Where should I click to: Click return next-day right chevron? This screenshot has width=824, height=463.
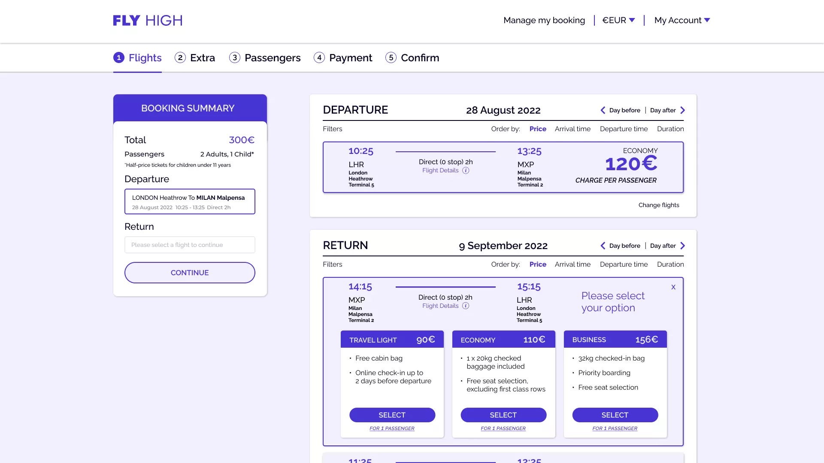tap(683, 246)
